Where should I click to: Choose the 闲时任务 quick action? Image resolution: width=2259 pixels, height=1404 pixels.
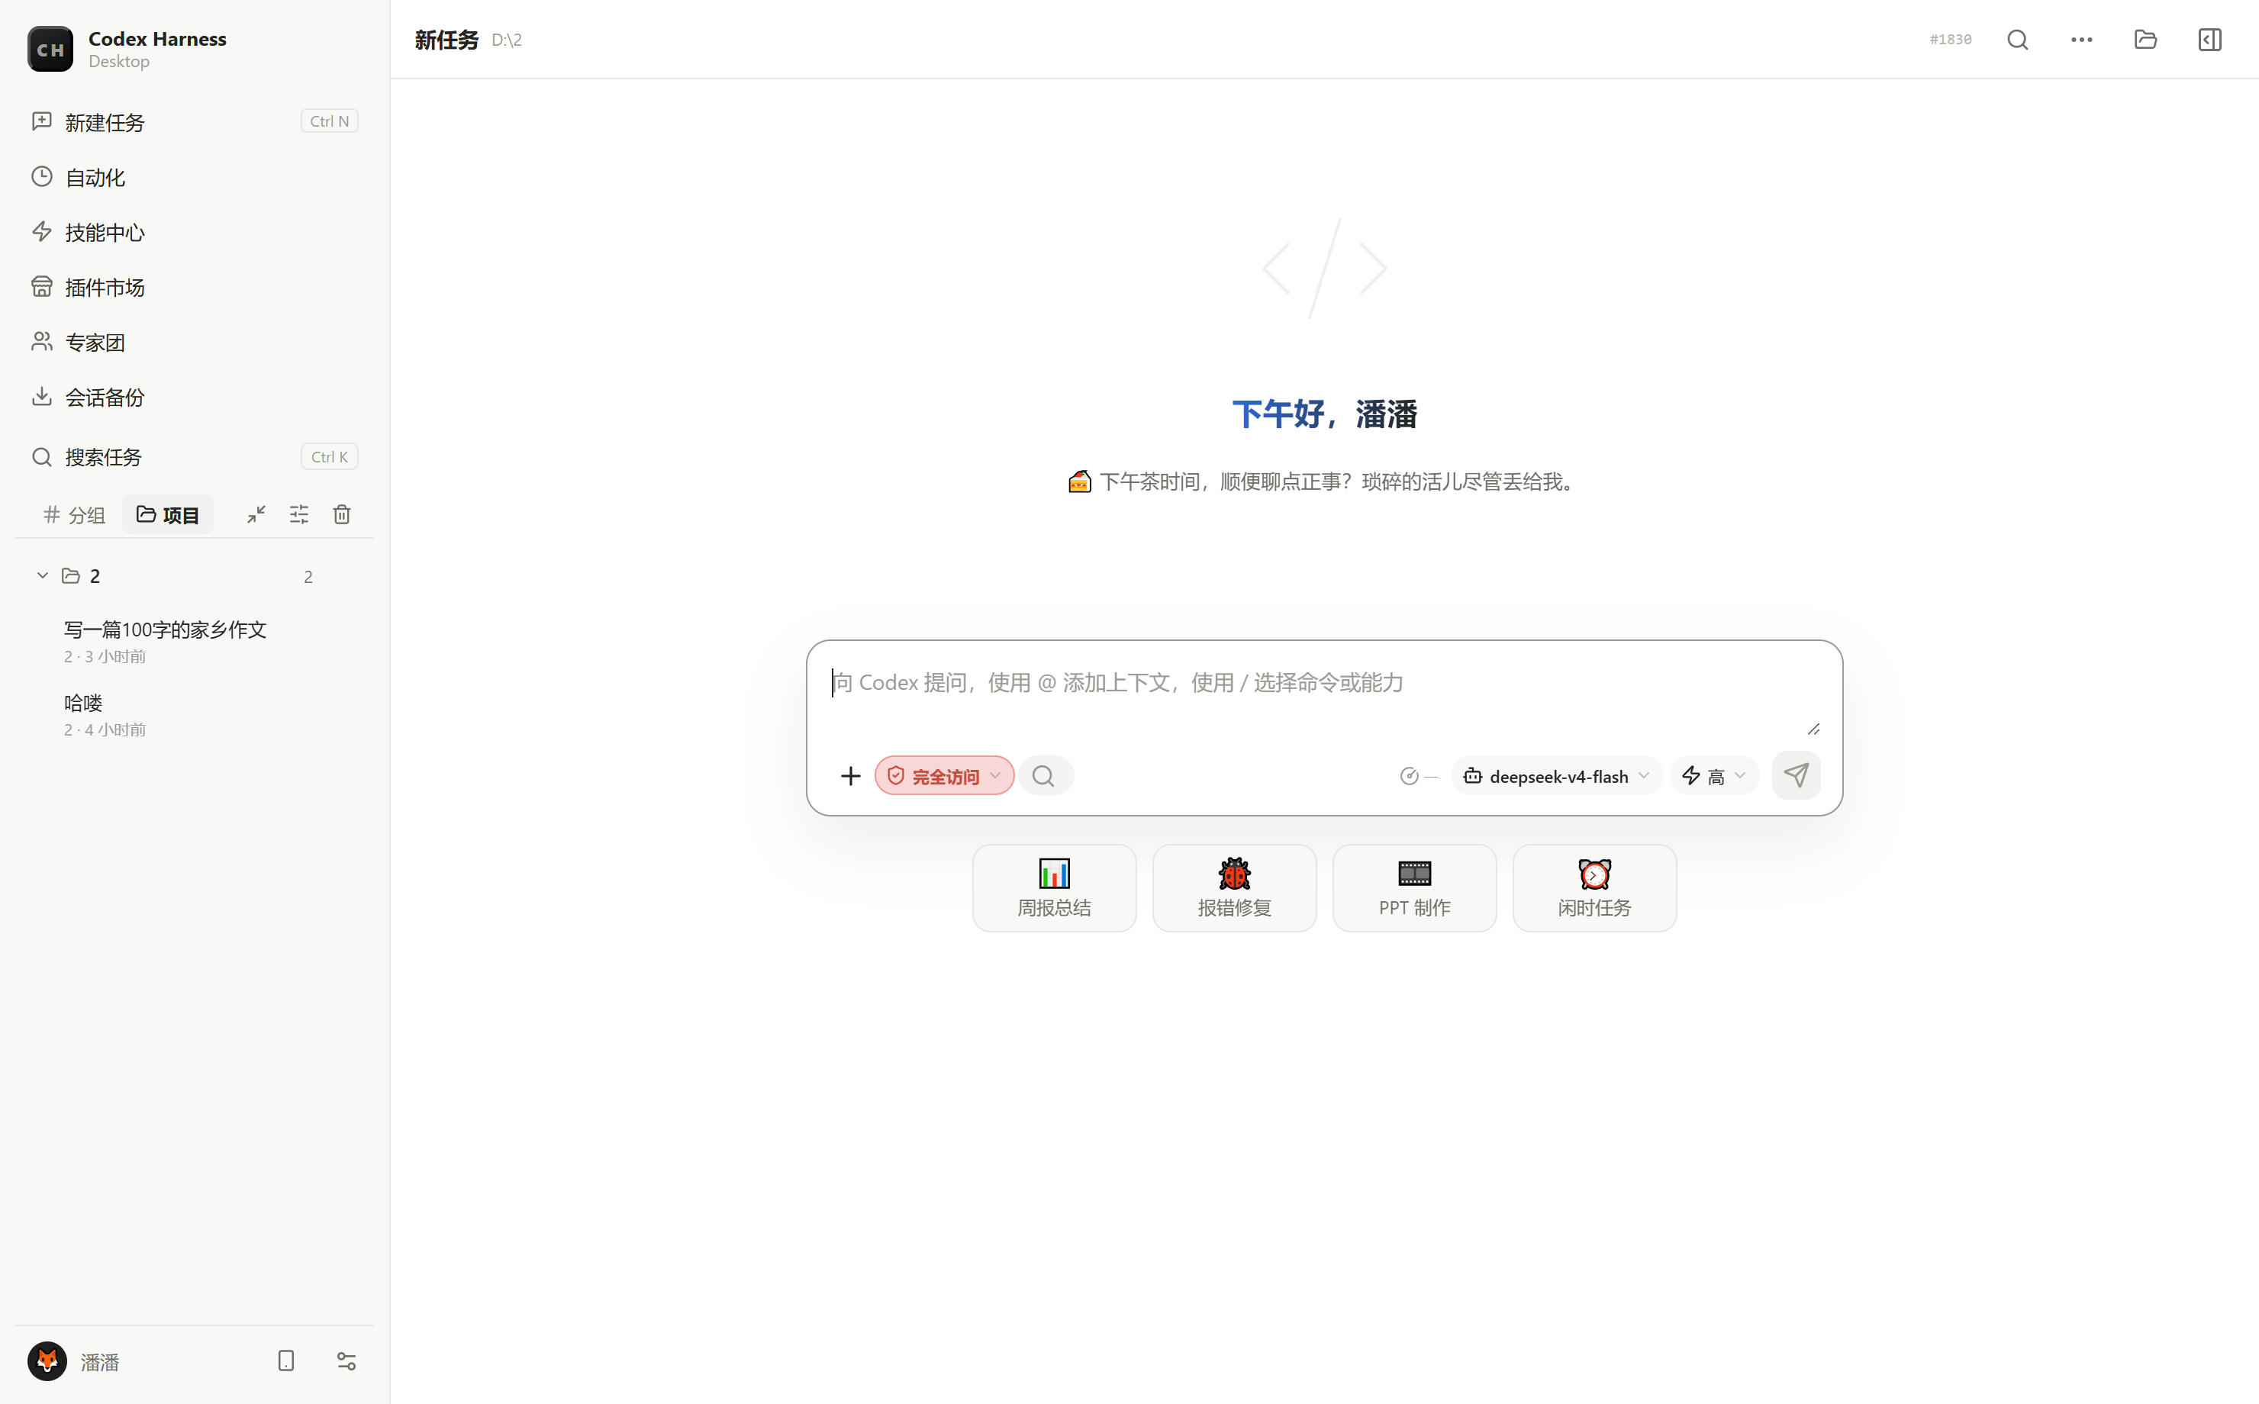point(1594,887)
